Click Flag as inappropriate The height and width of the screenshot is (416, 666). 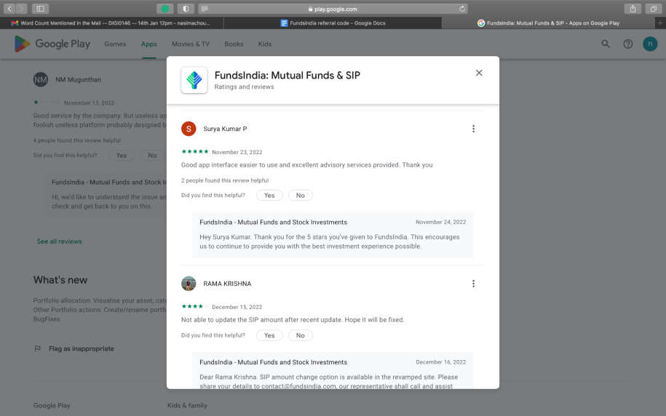(74, 348)
